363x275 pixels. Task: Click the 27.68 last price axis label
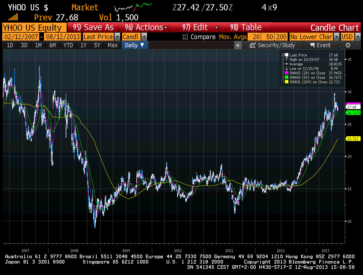(x=353, y=107)
